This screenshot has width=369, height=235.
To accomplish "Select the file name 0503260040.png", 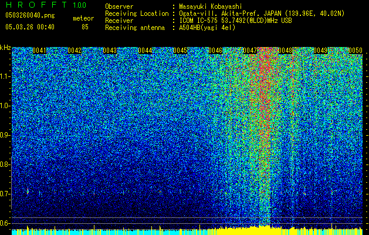I will pyautogui.click(x=30, y=15).
